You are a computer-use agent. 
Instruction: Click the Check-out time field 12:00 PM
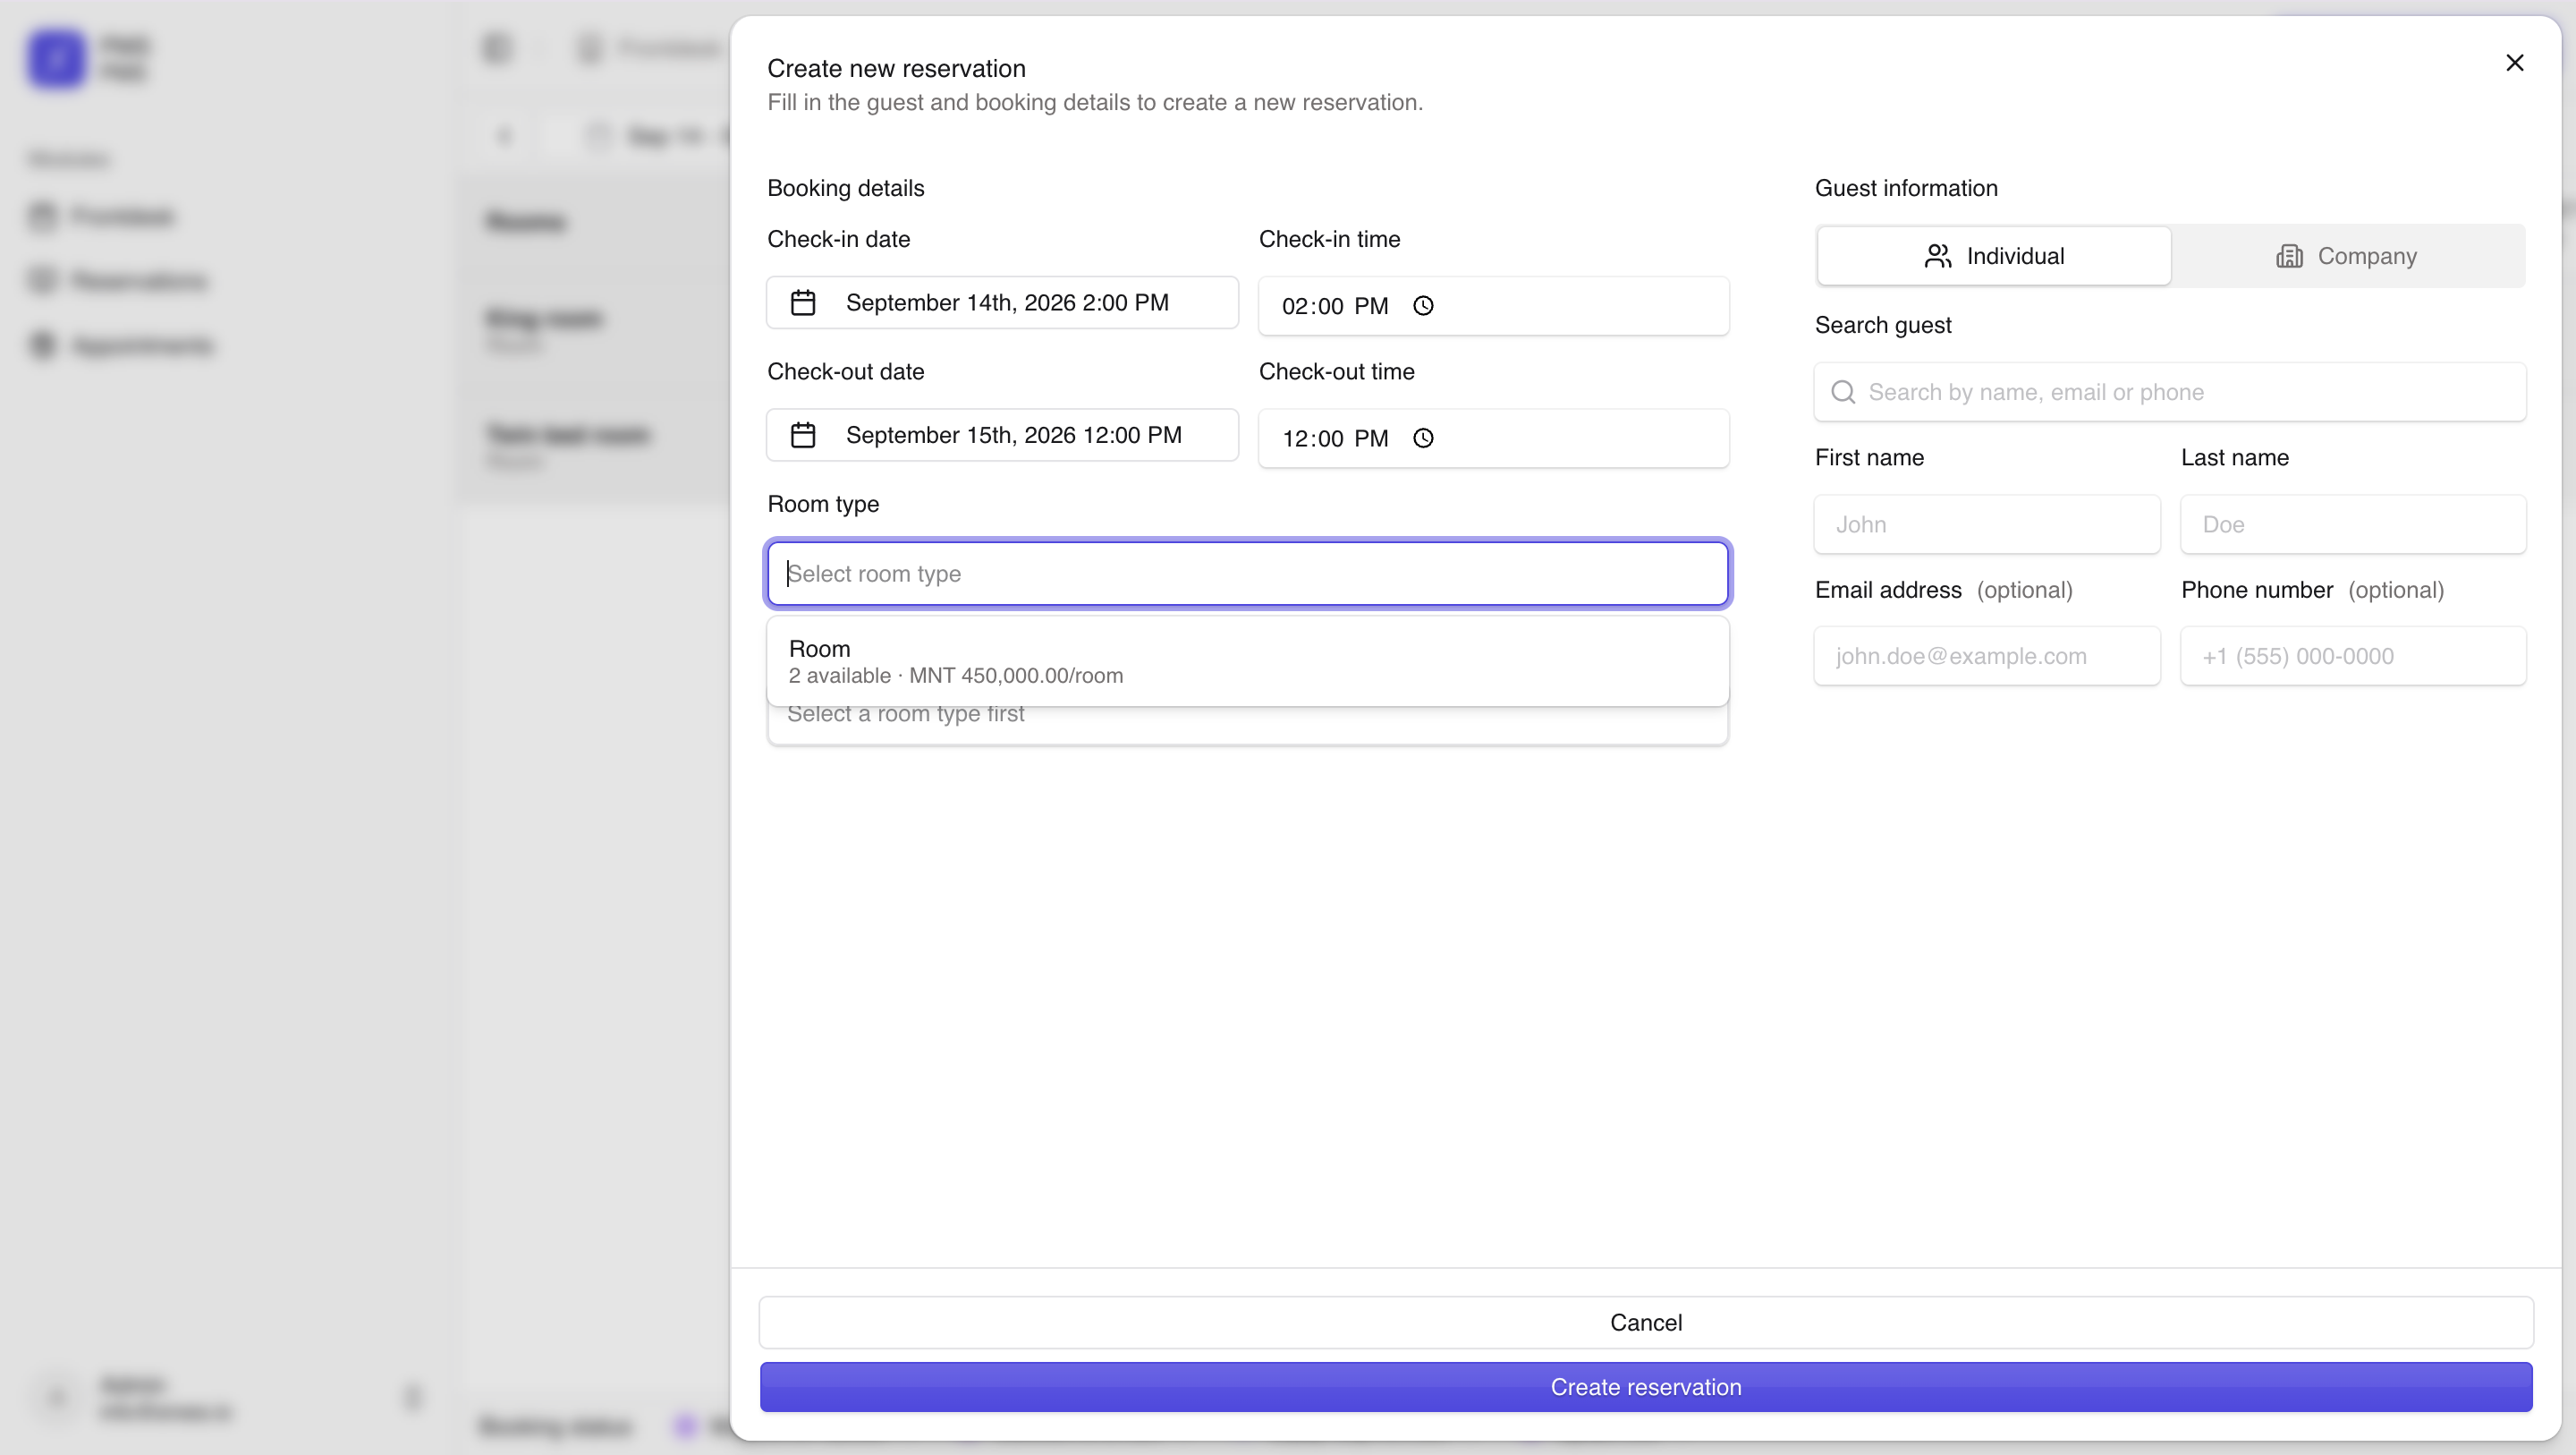pyautogui.click(x=1494, y=438)
